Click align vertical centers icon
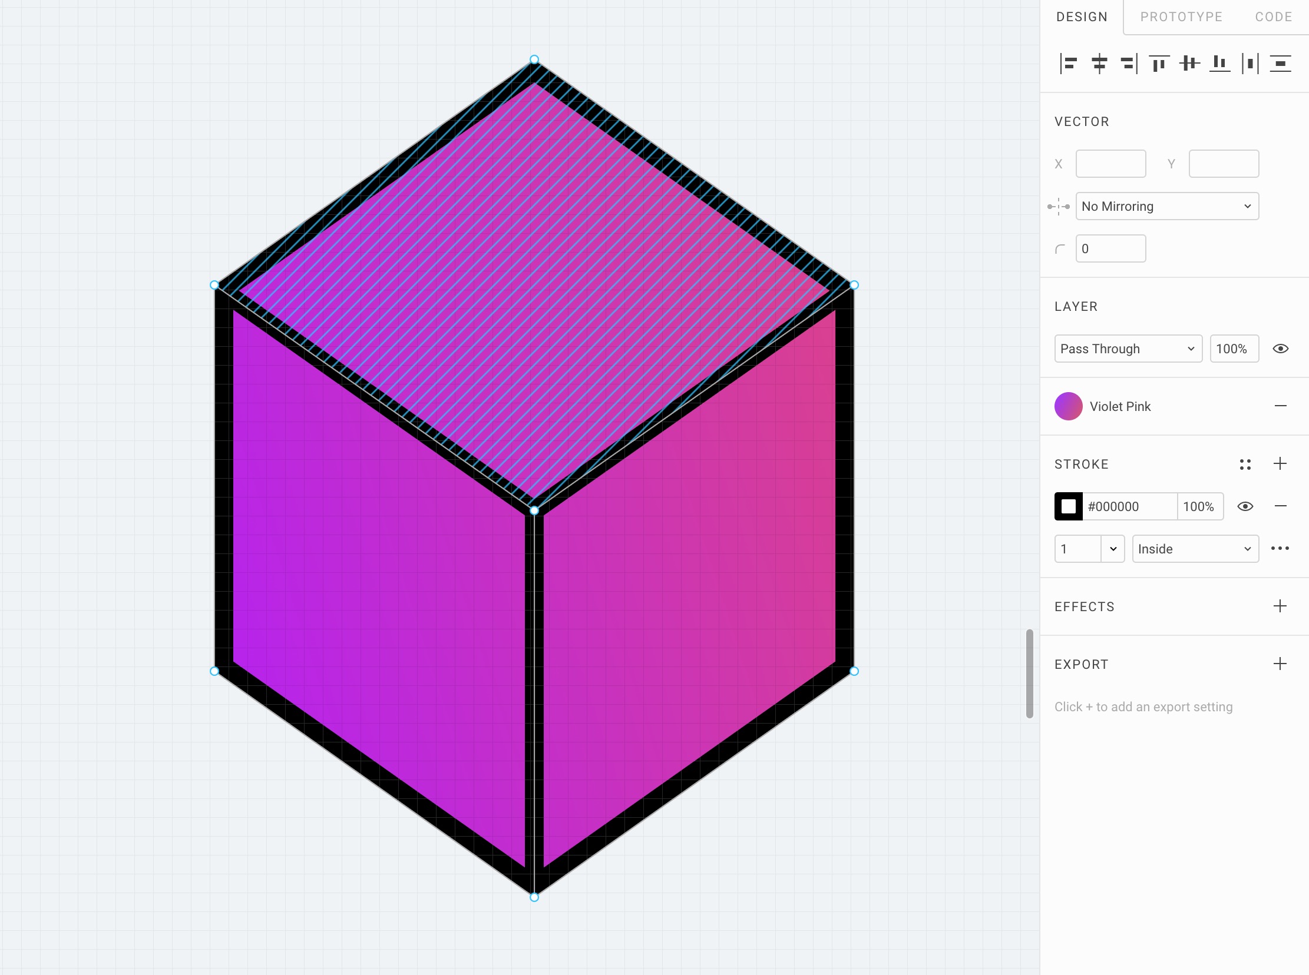This screenshot has height=975, width=1309. [x=1189, y=63]
